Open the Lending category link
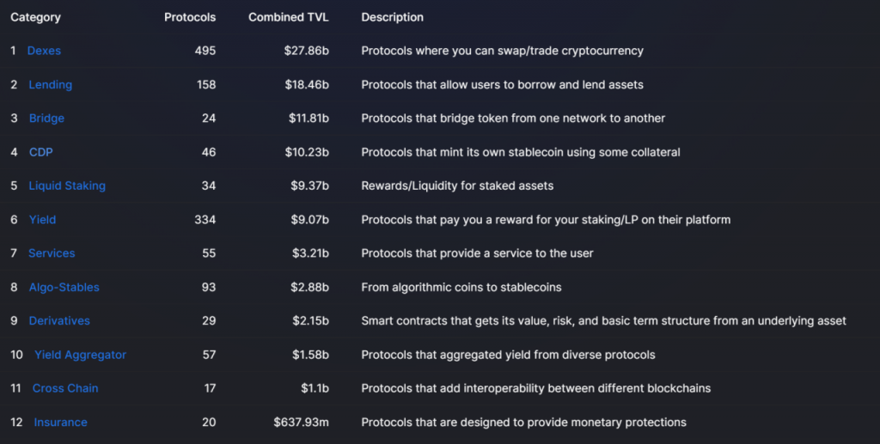The image size is (880, 444). point(51,85)
